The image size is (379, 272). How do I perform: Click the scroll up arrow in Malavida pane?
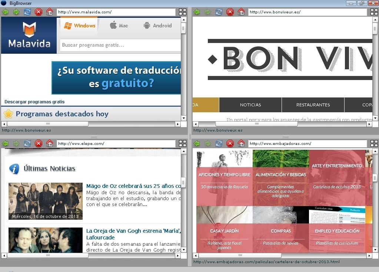(184, 20)
